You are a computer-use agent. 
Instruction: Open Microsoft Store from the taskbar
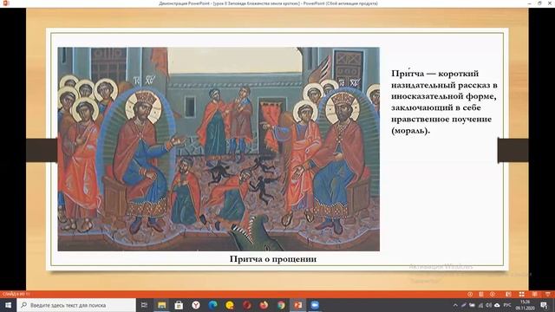179,305
